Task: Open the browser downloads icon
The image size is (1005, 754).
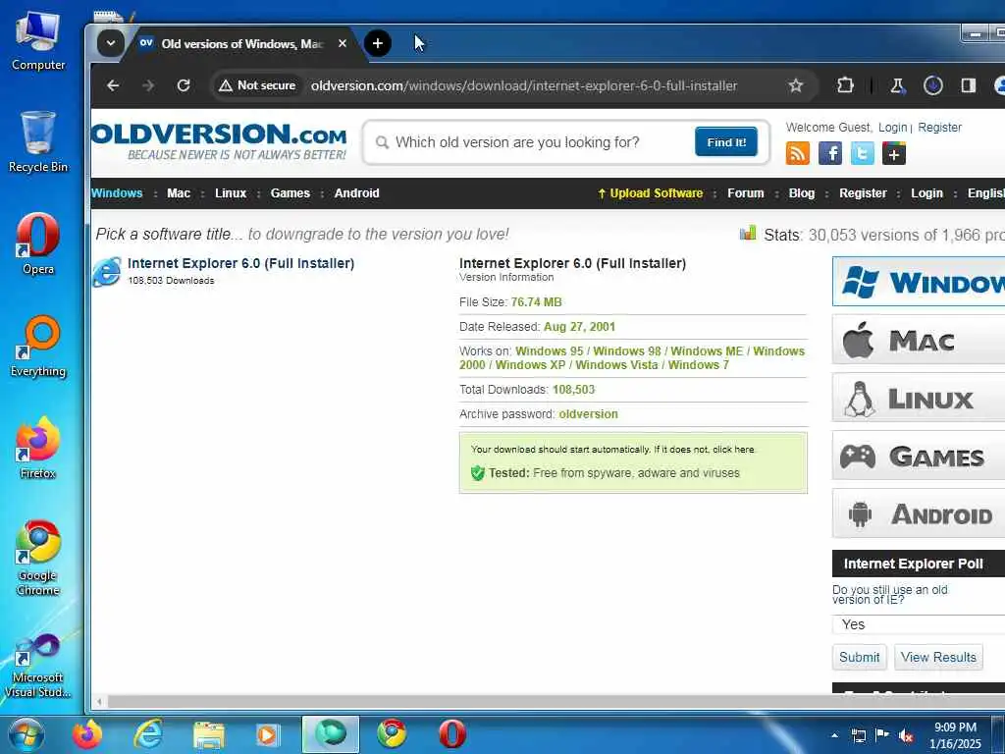Action: coord(932,85)
